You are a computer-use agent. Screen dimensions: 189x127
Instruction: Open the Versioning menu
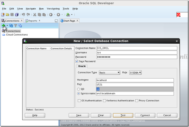(x=53, y=9)
